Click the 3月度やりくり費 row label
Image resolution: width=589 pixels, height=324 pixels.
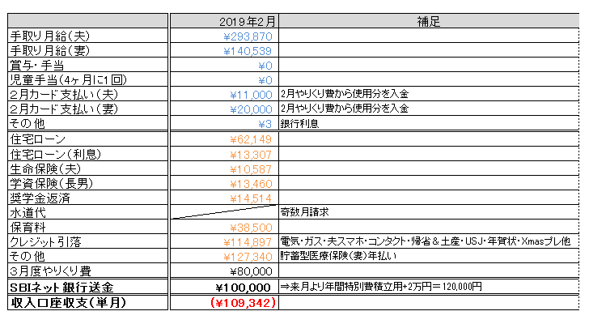(x=88, y=271)
